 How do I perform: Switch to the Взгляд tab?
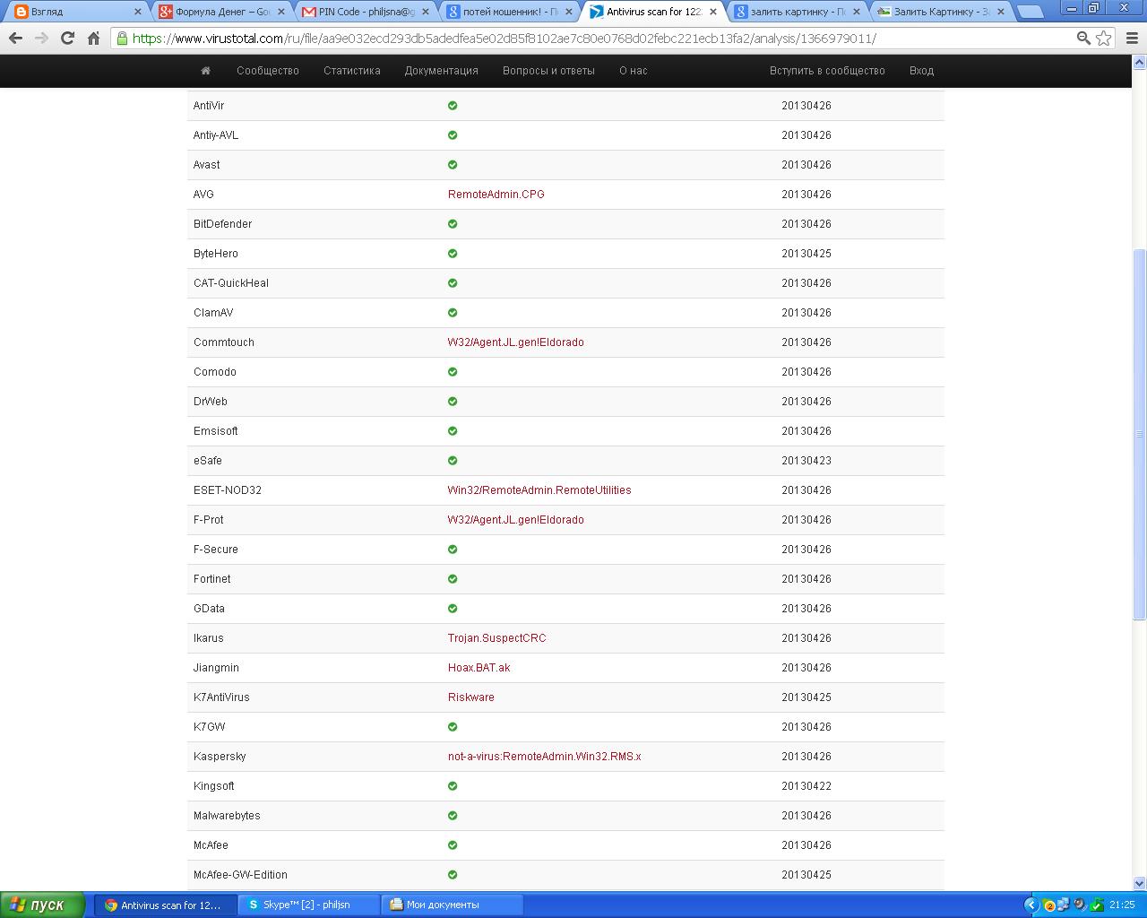(x=76, y=12)
